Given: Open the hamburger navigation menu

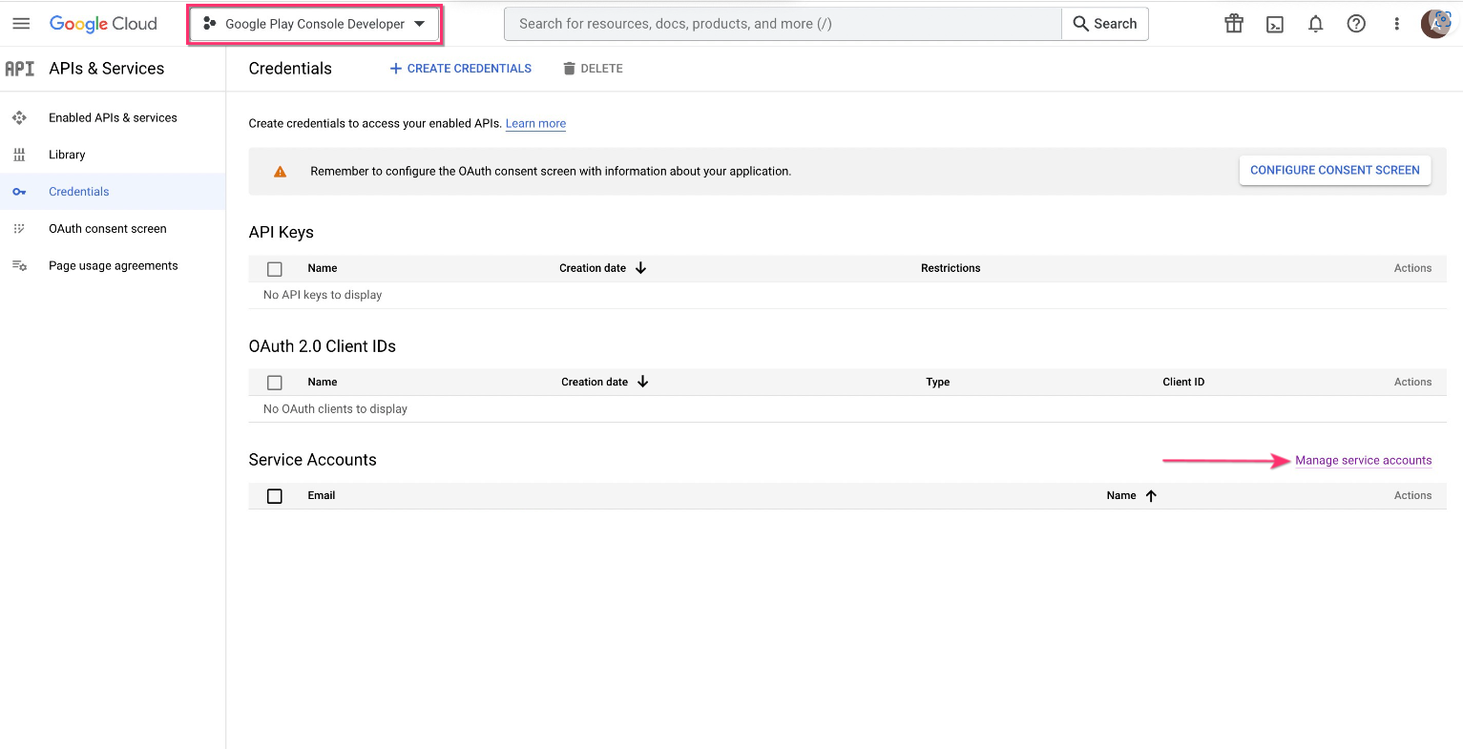Looking at the screenshot, I should [x=21, y=24].
